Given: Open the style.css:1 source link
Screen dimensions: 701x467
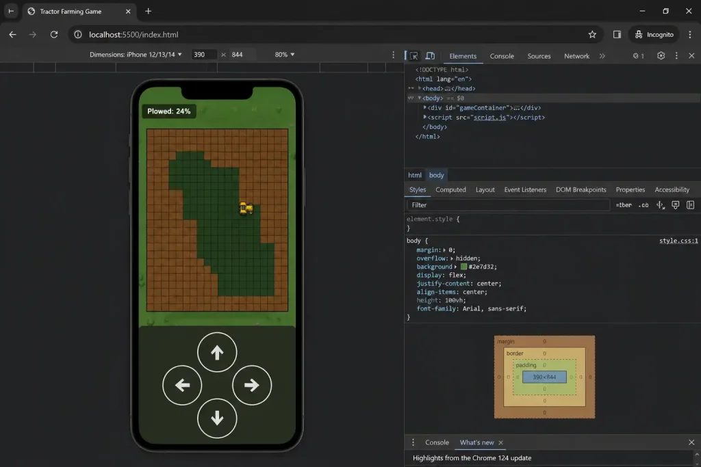Looking at the screenshot, I should pos(678,241).
